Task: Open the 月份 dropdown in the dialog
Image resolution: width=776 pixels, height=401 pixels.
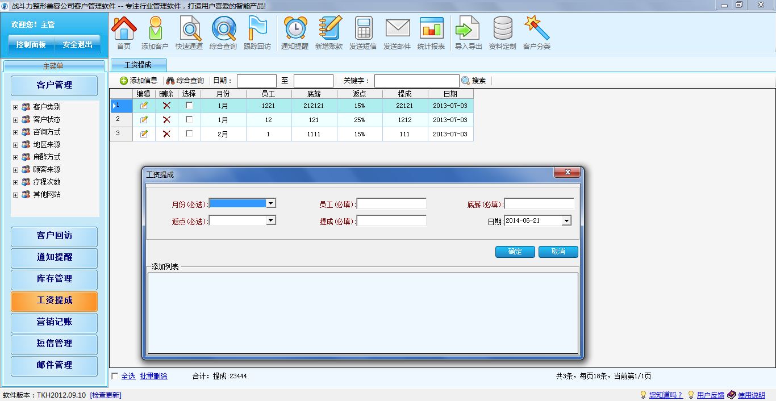Action: point(271,203)
